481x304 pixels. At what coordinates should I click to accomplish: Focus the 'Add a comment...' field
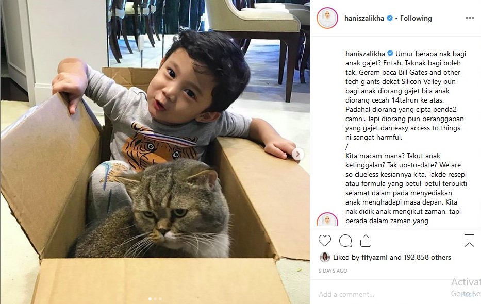tap(384, 295)
